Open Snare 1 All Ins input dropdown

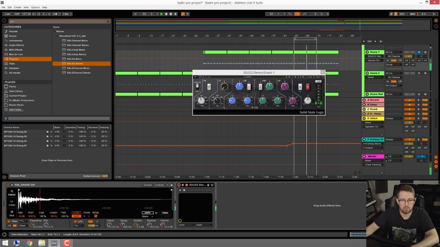[x=393, y=52]
